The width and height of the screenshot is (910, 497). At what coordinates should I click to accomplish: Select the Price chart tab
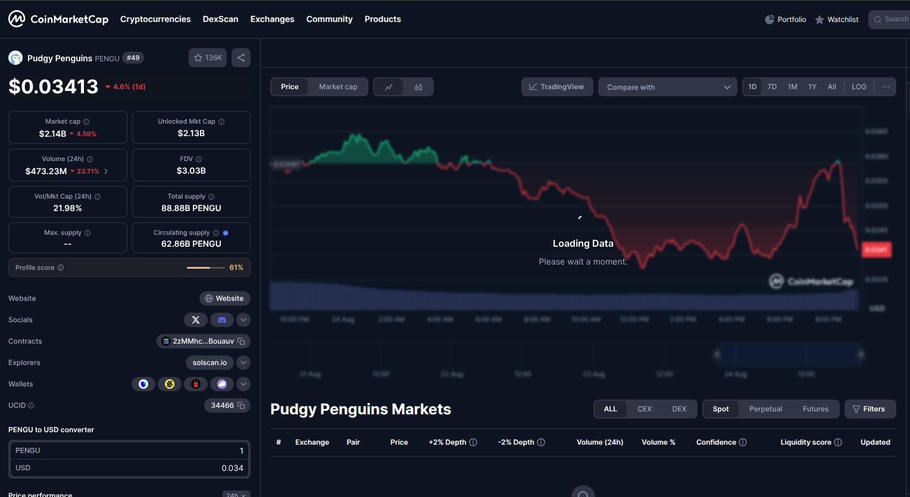pos(290,87)
